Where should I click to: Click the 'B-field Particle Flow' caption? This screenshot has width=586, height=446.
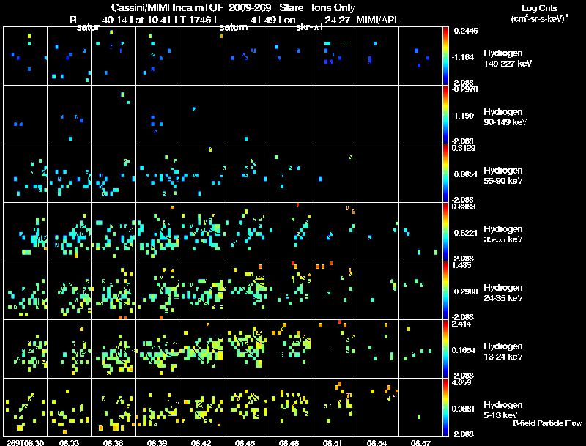(547, 423)
